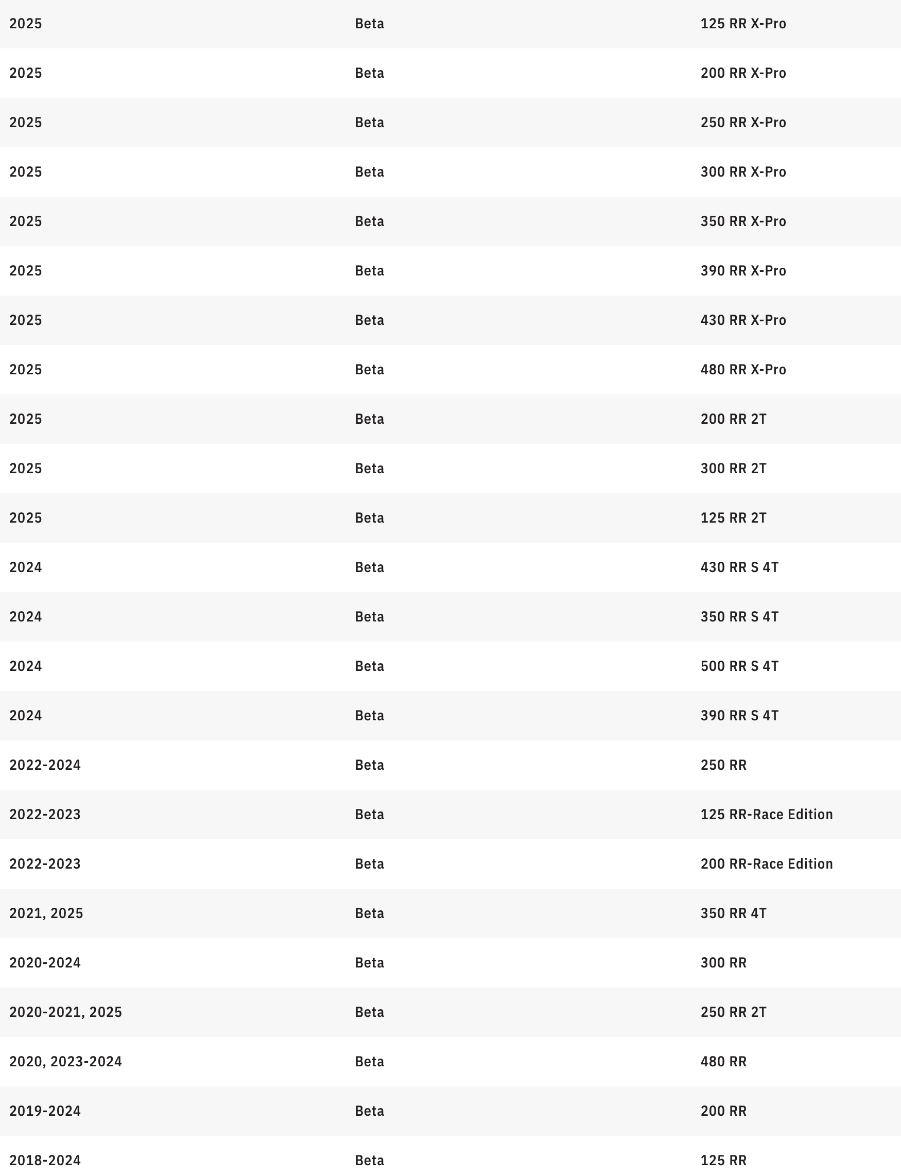Click the 500 RR S 4T model cell

(739, 666)
